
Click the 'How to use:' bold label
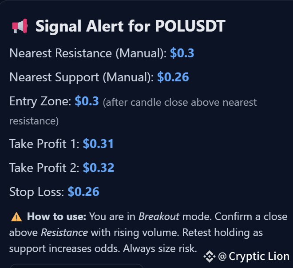pyautogui.click(x=57, y=216)
